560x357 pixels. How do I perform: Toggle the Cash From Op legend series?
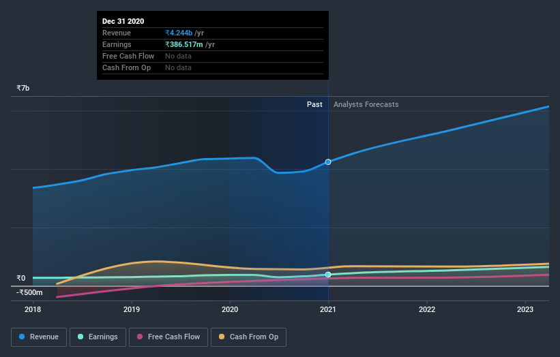tap(248, 337)
